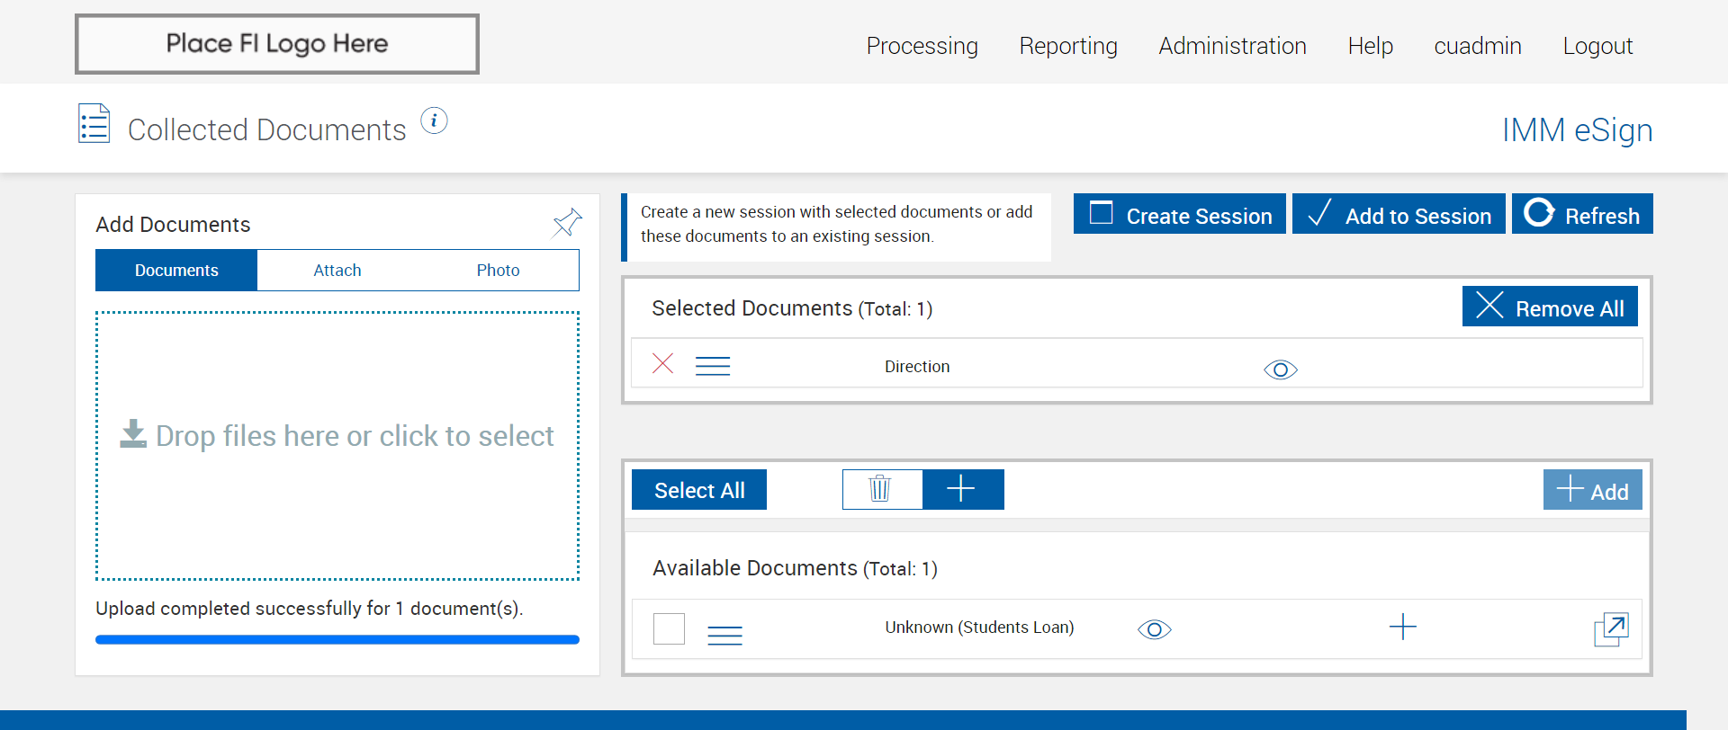Check the Unknown (Students Loan) checkbox
Image resolution: width=1728 pixels, height=730 pixels.
pyautogui.click(x=669, y=628)
